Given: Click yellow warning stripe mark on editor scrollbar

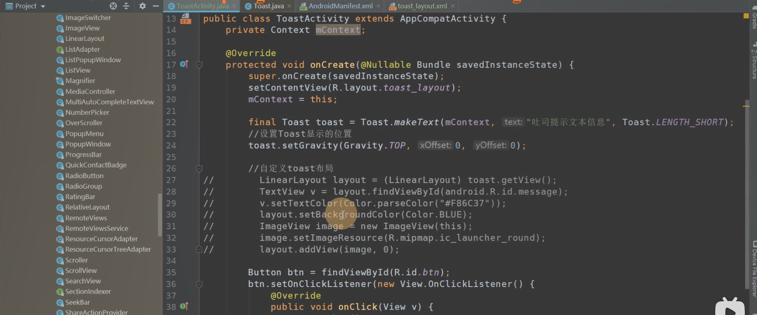Looking at the screenshot, I should point(746,106).
